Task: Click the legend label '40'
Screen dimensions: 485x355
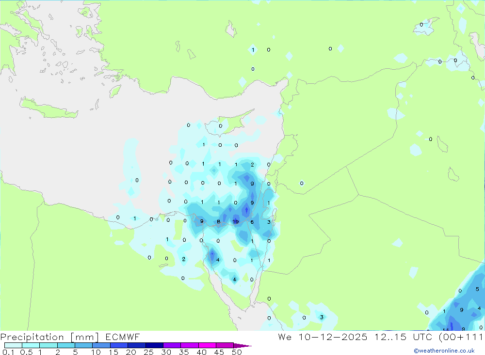Action: [202, 352]
